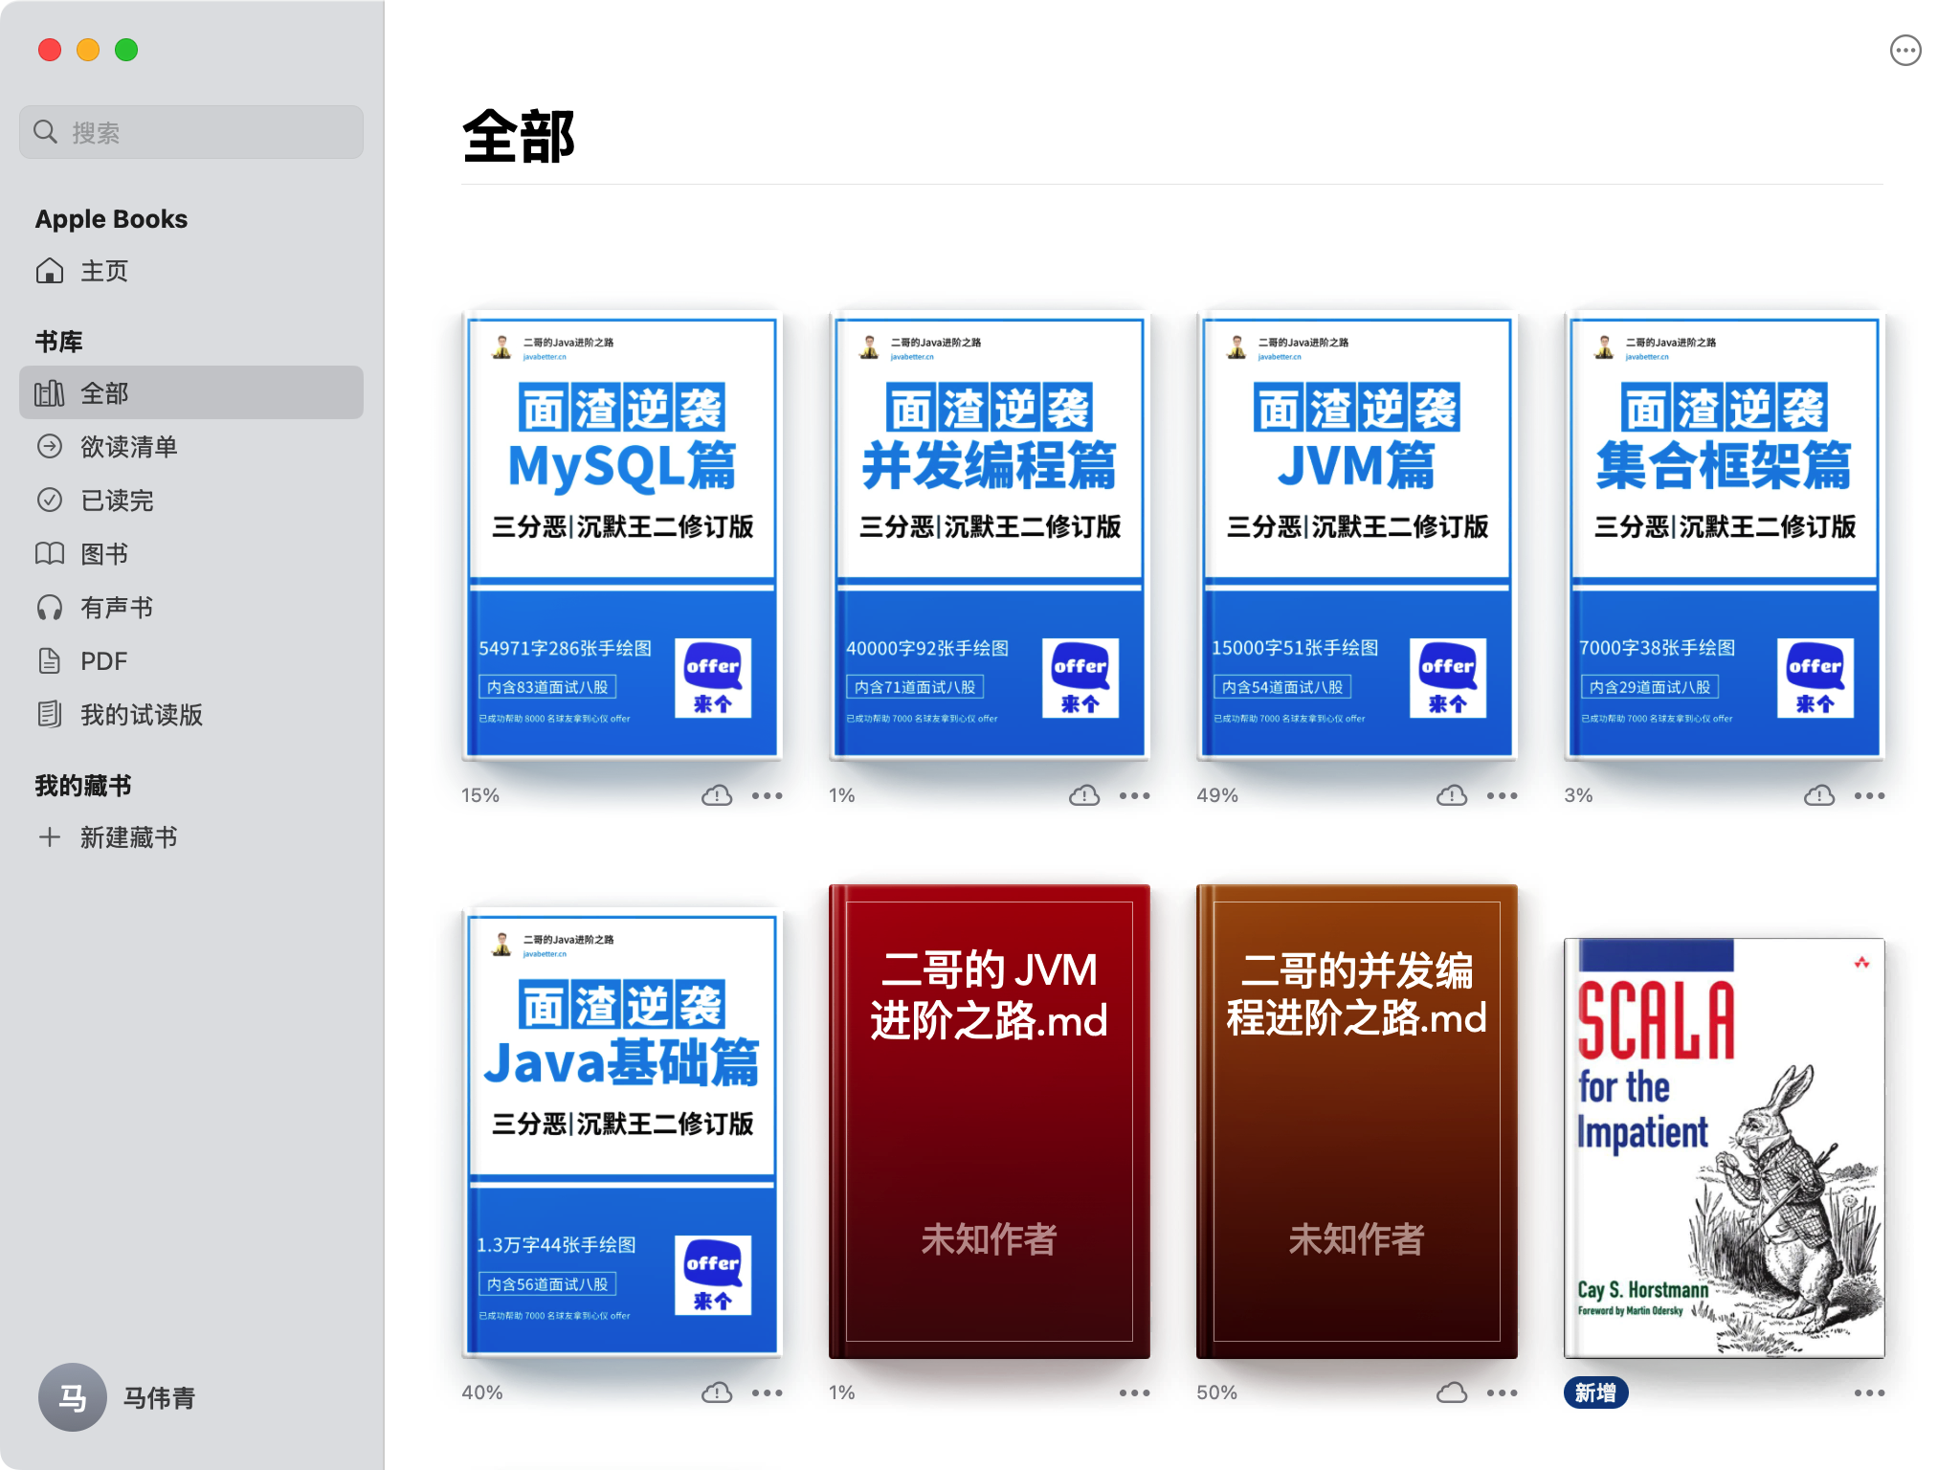Open the PDF collection
This screenshot has height=1470, width=1960.
click(x=103, y=660)
